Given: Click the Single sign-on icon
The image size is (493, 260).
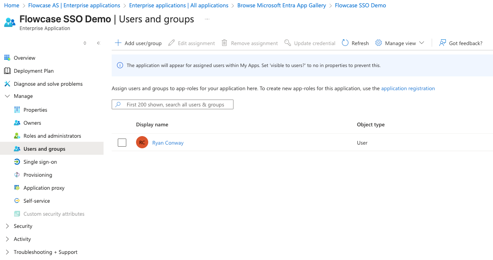Looking at the screenshot, I should pyautogui.click(x=17, y=162).
